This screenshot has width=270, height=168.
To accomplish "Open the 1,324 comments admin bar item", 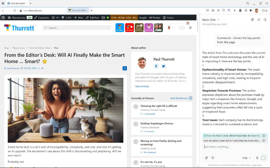I will [66, 18].
